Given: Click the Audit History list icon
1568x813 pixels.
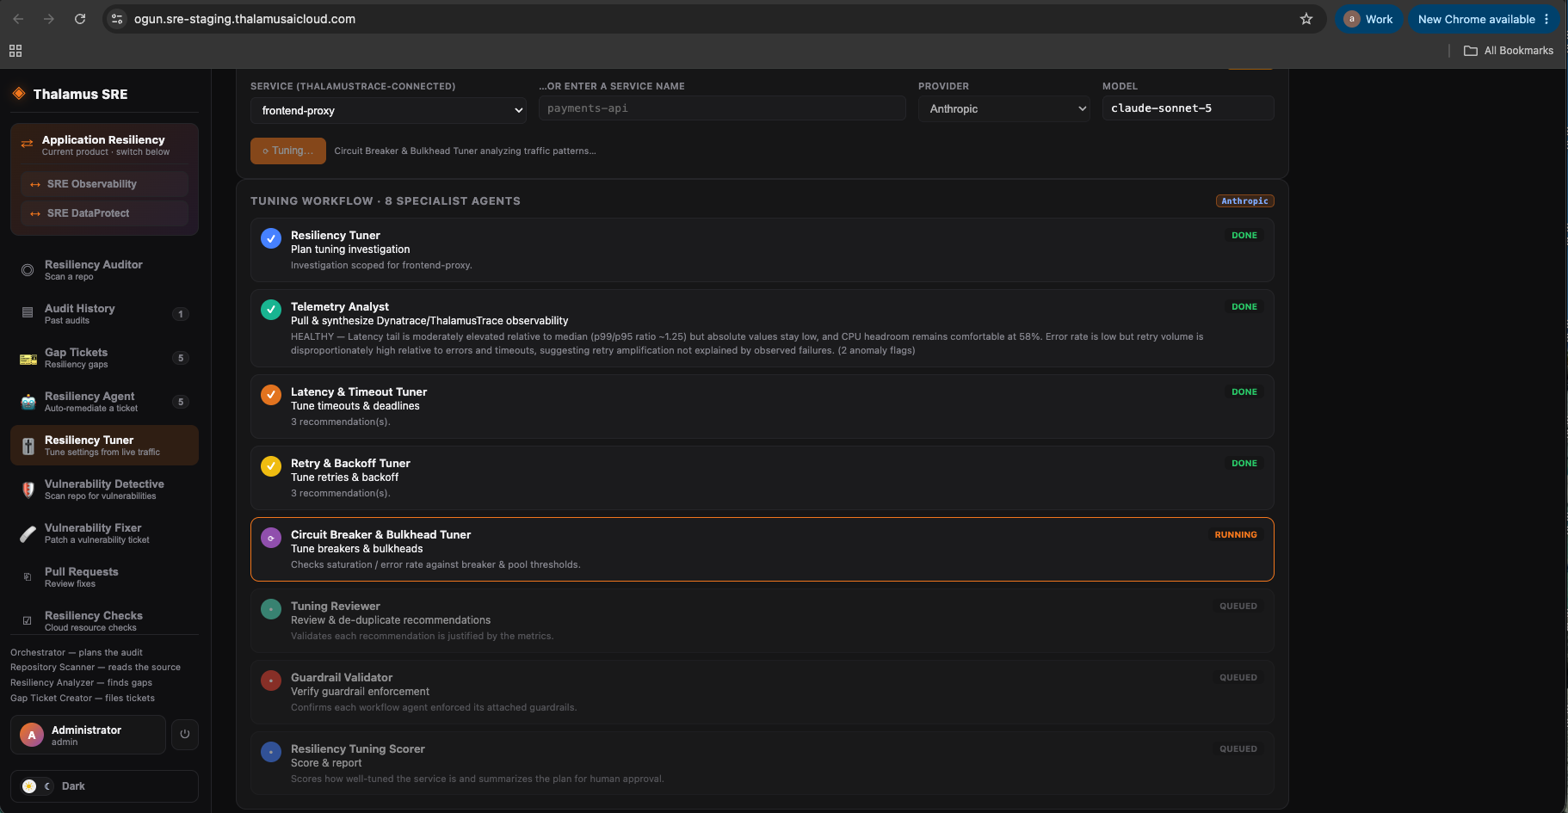Looking at the screenshot, I should tap(28, 312).
